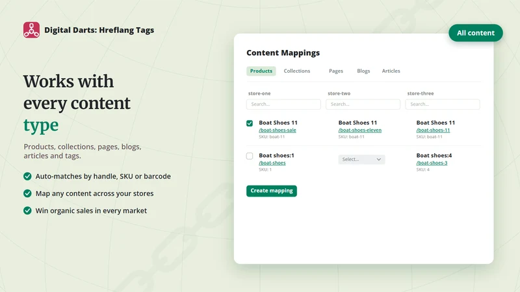
Task: Click the All content badge button
Action: click(x=476, y=33)
